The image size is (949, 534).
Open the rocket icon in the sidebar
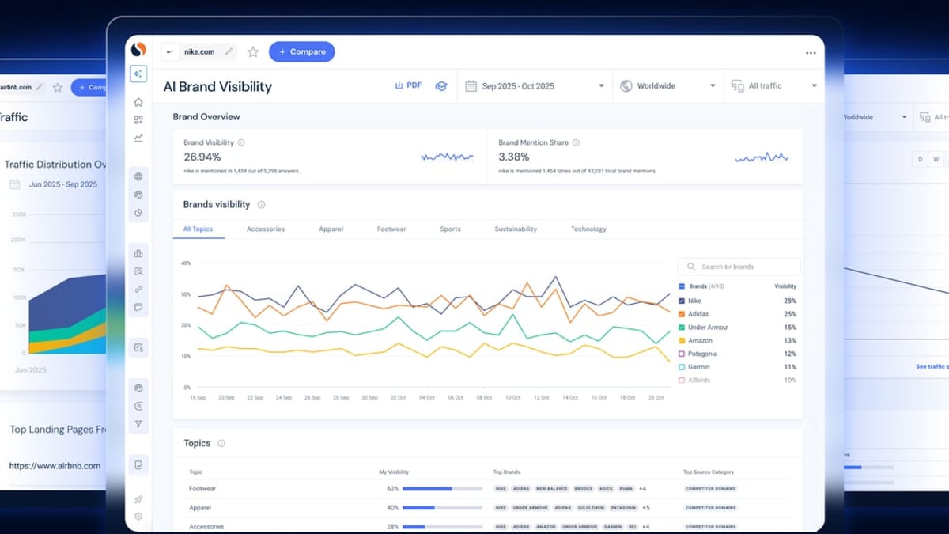tap(138, 499)
